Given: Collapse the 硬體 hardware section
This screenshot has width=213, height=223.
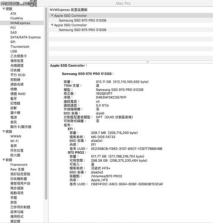Looking at the screenshot, I should pyautogui.click(x=4, y=9).
